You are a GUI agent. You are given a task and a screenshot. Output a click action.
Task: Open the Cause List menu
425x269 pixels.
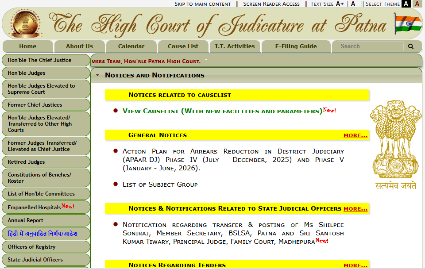point(183,46)
